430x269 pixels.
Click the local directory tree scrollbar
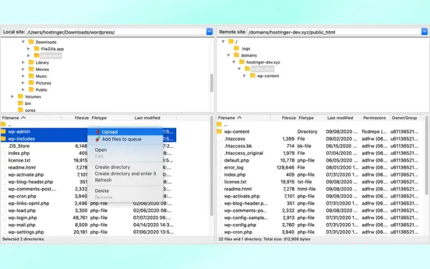pyautogui.click(x=212, y=83)
